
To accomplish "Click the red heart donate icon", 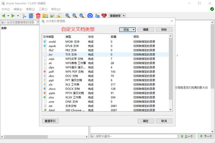I will click(x=104, y=16).
